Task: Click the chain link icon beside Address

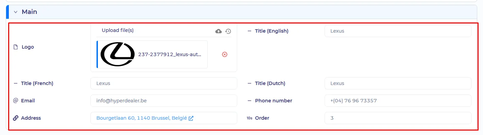Action: click(15, 118)
